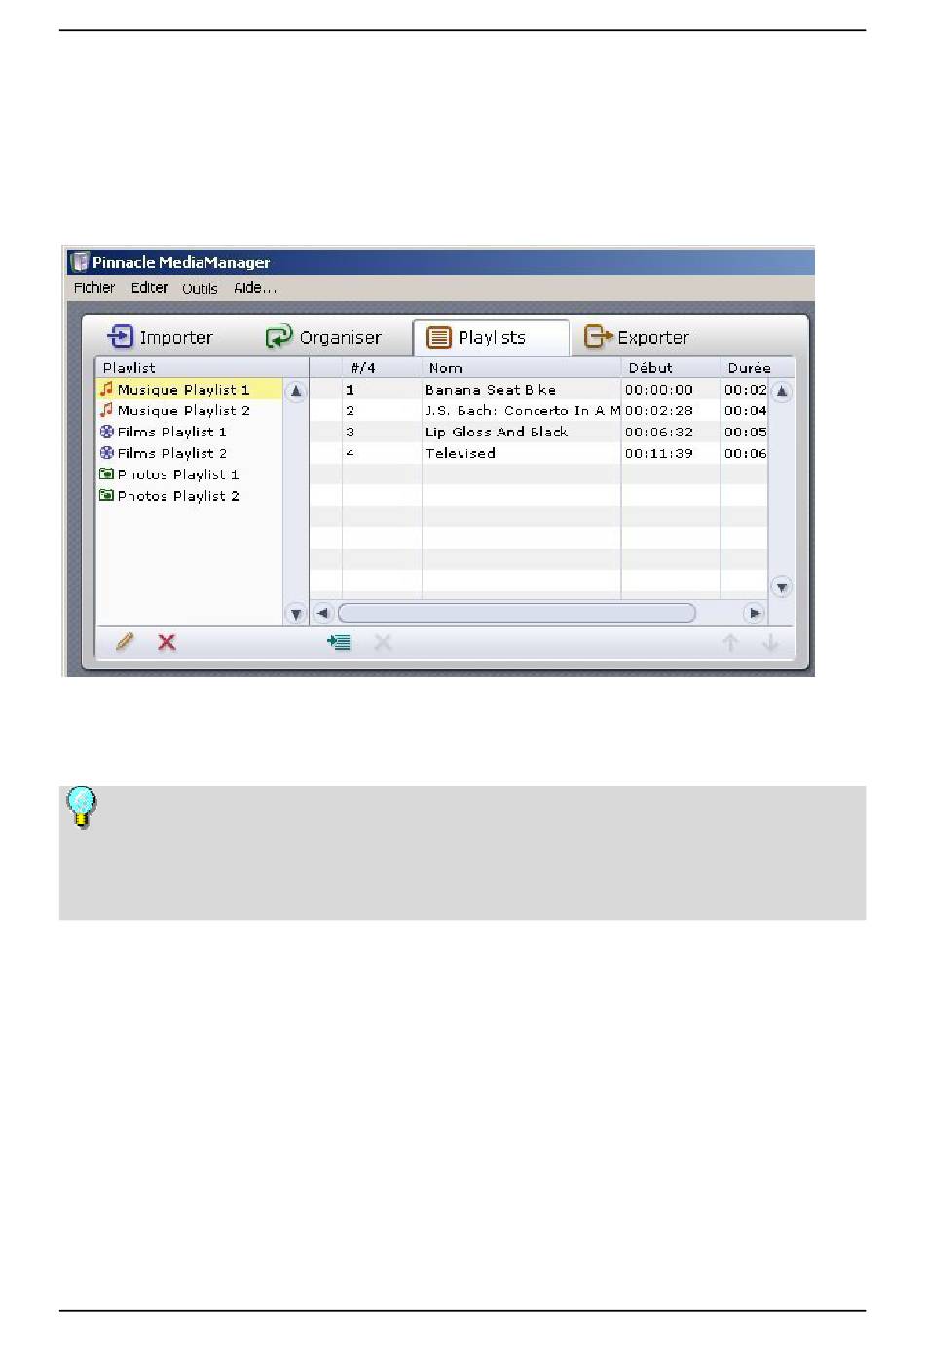Click the move track down arrow
The height and width of the screenshot is (1362, 925).
tap(770, 642)
